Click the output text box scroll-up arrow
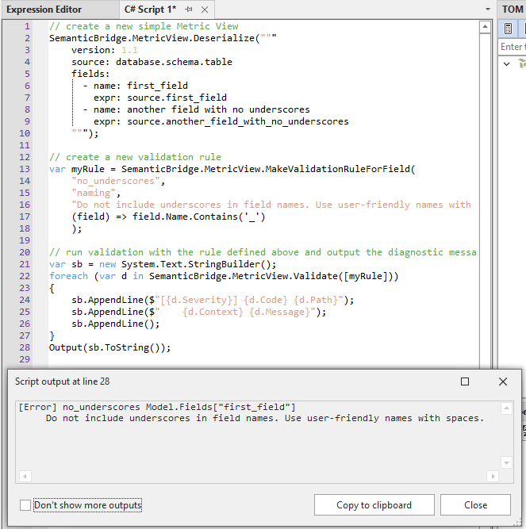 506,408
